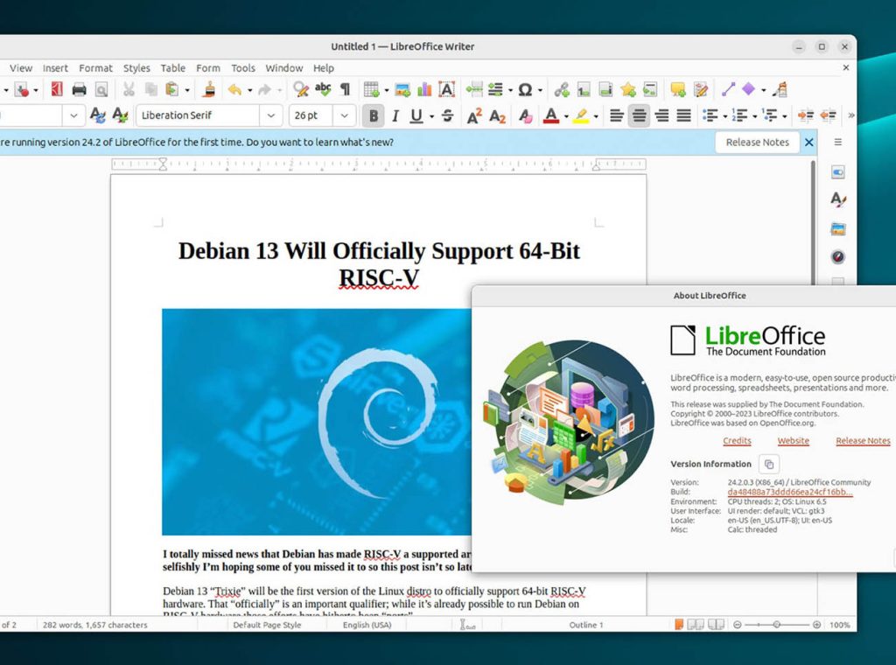
Task: Select the Clone Formatting paintbrush tool
Action: pos(209,89)
